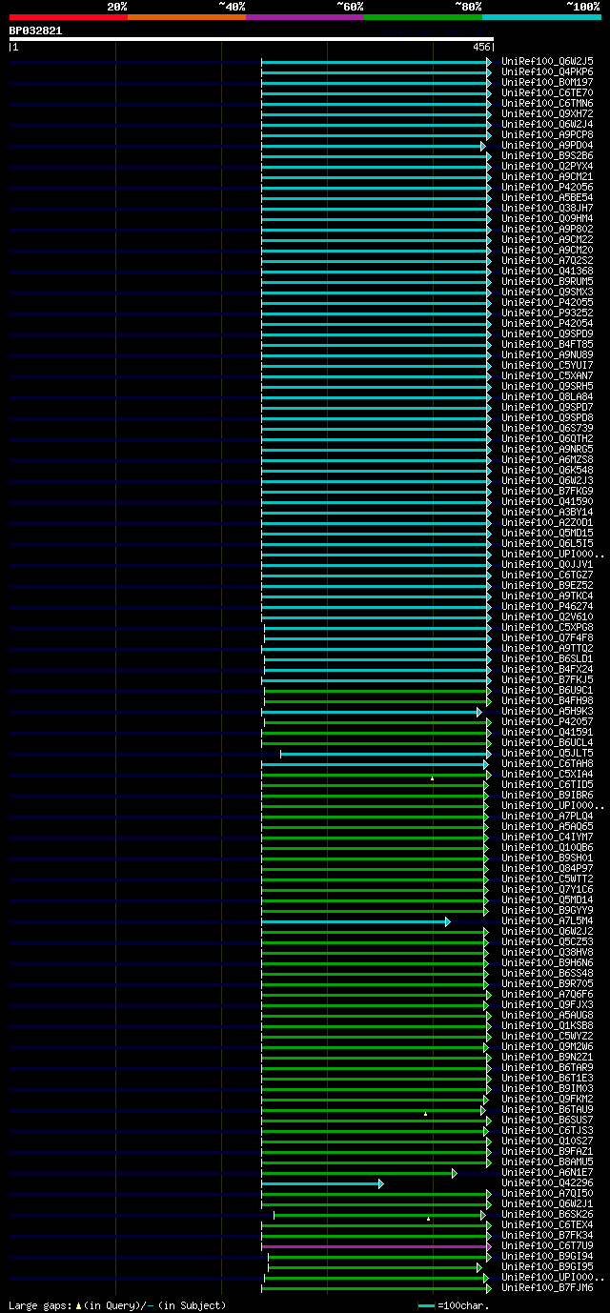
Task: Select label UniRef100_B9IM03
Action: pyautogui.click(x=547, y=1088)
